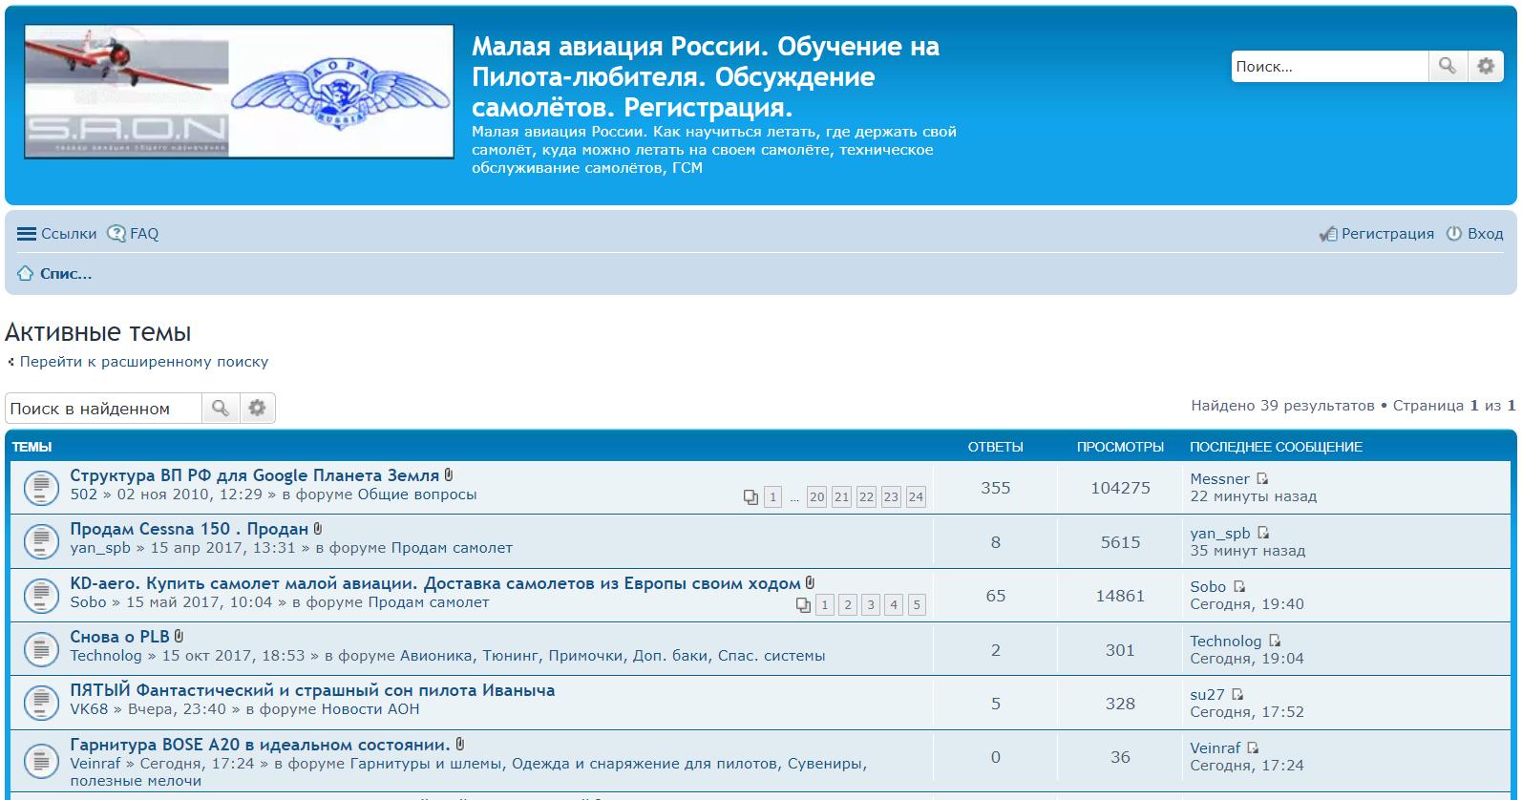Open the home icon in breadcrumb
This screenshot has width=1522, height=800.
click(26, 274)
